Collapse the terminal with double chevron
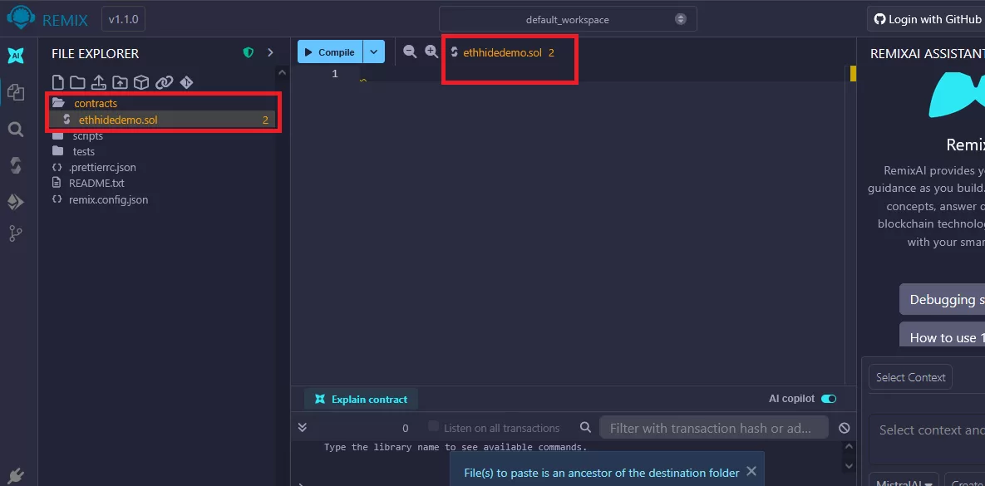 (x=303, y=427)
